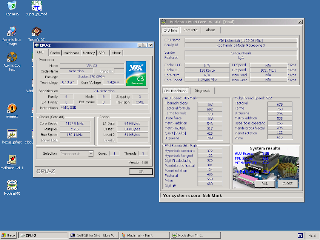Click the Digit Pi calculating score 326
The width and height of the screenshot is (320, 240).
210,160
